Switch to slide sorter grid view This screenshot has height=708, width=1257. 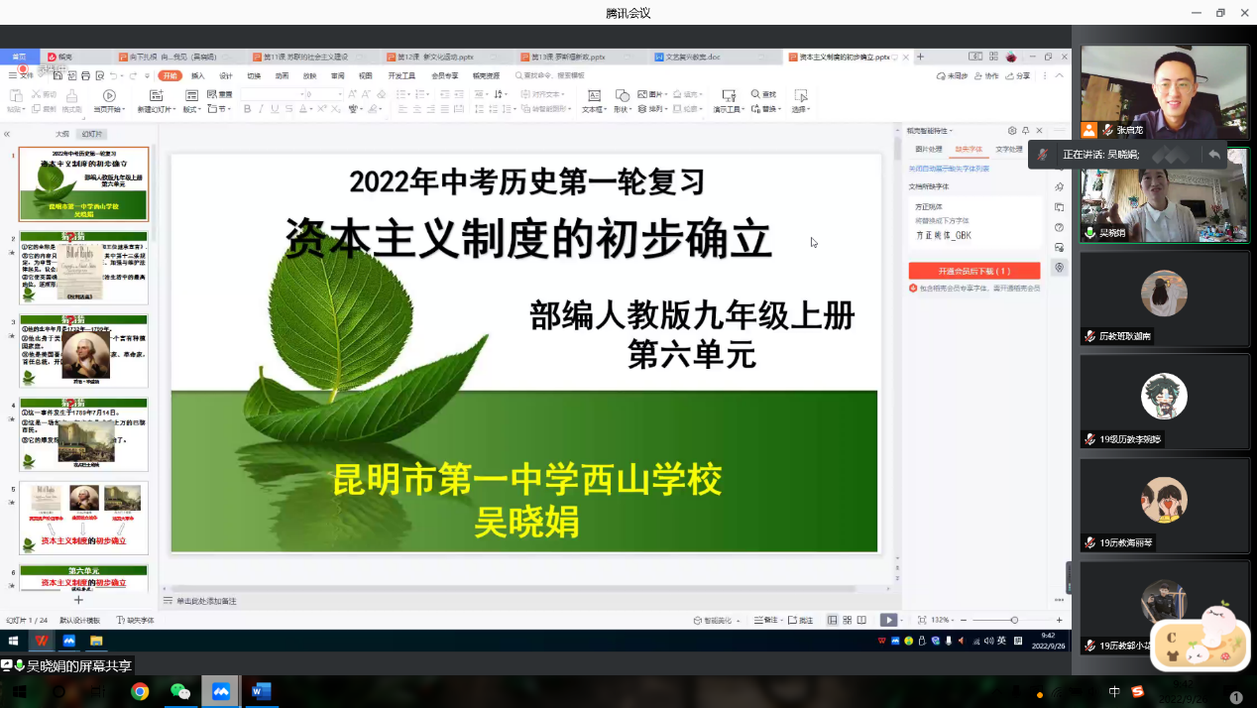[847, 620]
